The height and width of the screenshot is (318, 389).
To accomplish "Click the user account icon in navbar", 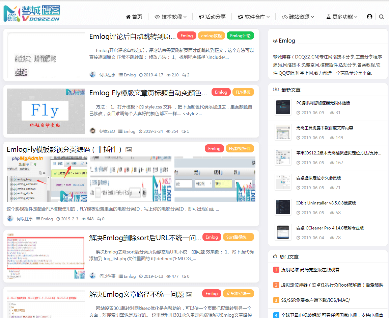I will coord(369,16).
